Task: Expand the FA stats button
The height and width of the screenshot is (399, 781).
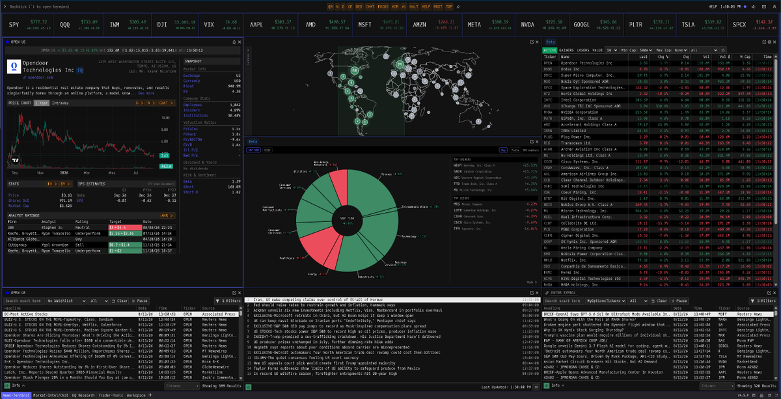Action: point(52,184)
